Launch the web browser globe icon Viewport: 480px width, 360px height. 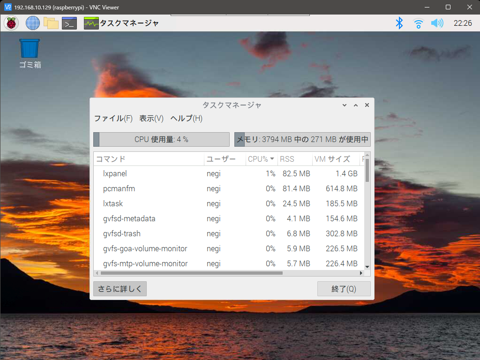[33, 23]
